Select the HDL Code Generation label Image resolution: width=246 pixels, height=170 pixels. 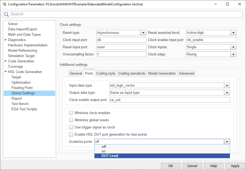(25, 72)
